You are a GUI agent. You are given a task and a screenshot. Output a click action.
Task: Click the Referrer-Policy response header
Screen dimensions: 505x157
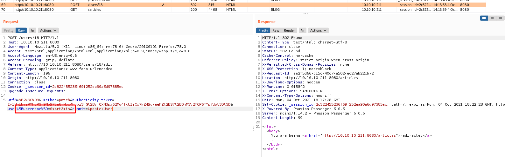(x=316, y=60)
